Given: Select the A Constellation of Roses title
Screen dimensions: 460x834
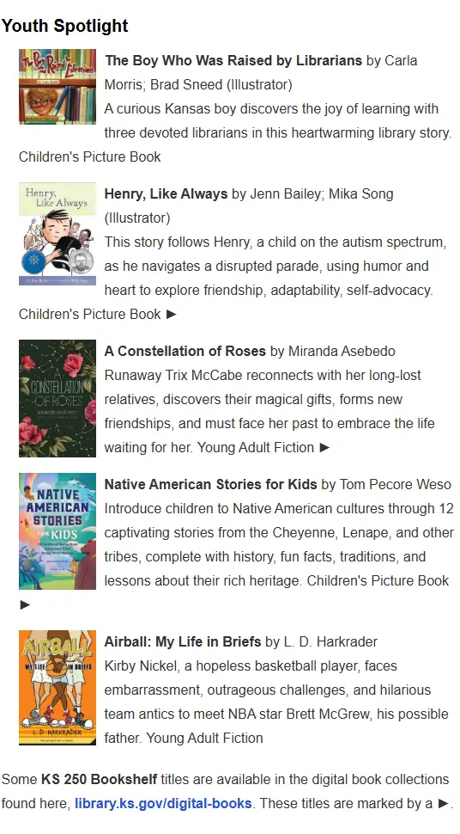Looking at the screenshot, I should (x=185, y=351).
